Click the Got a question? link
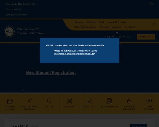 (13, 9)
